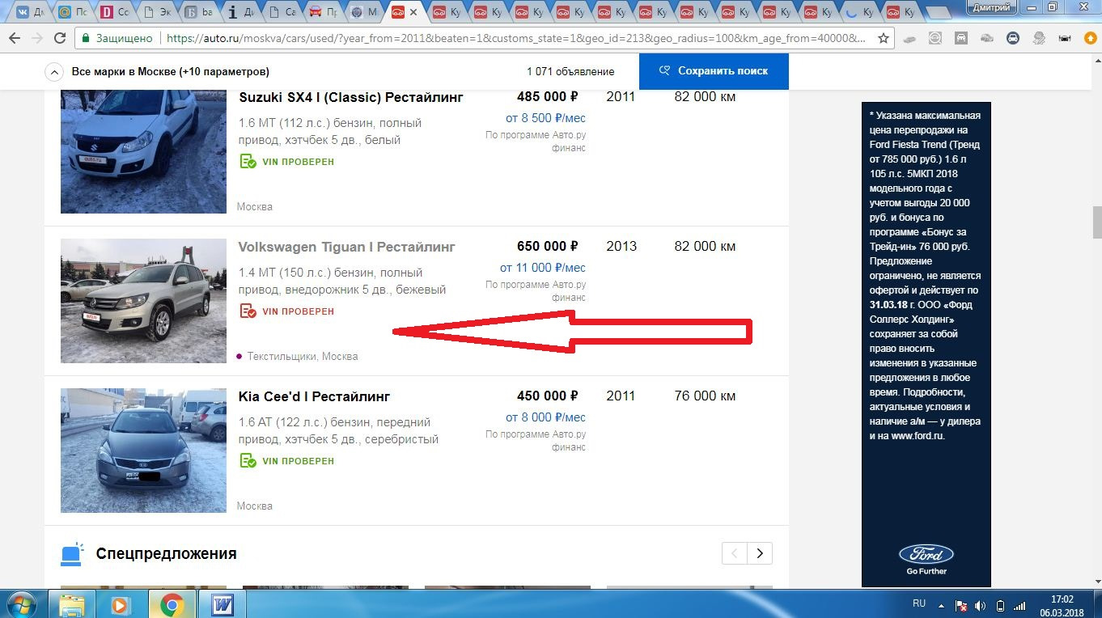1102x618 pixels.
Task: Click the RU language indicator
Action: (x=919, y=603)
